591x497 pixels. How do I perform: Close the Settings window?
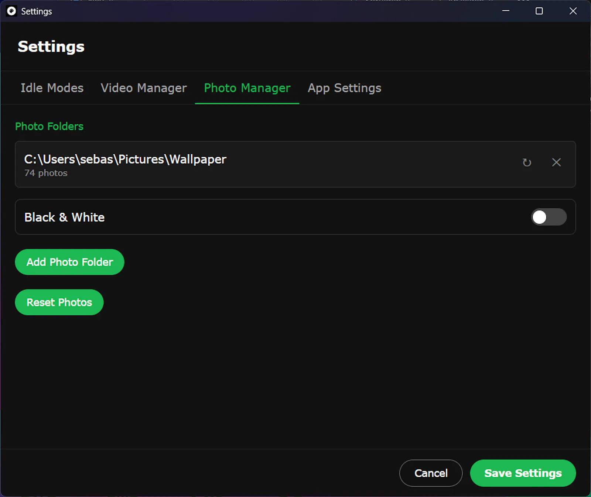point(573,11)
